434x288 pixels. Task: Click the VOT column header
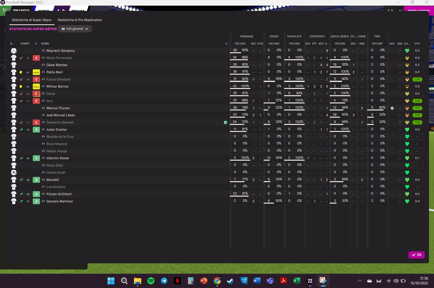417,44
